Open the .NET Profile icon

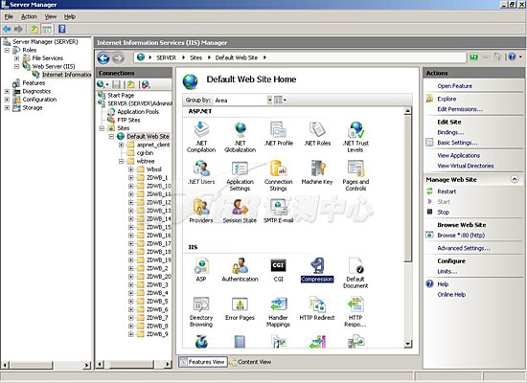pos(278,134)
